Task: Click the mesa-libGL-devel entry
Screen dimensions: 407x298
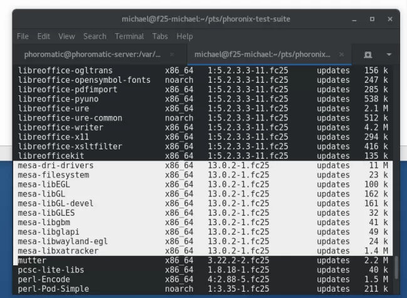Action: tap(56, 203)
